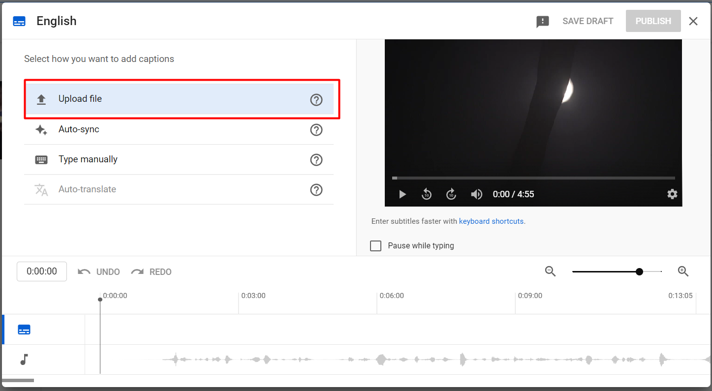Click the subtitles icon next to English
Image resolution: width=712 pixels, height=391 pixels.
tap(19, 21)
